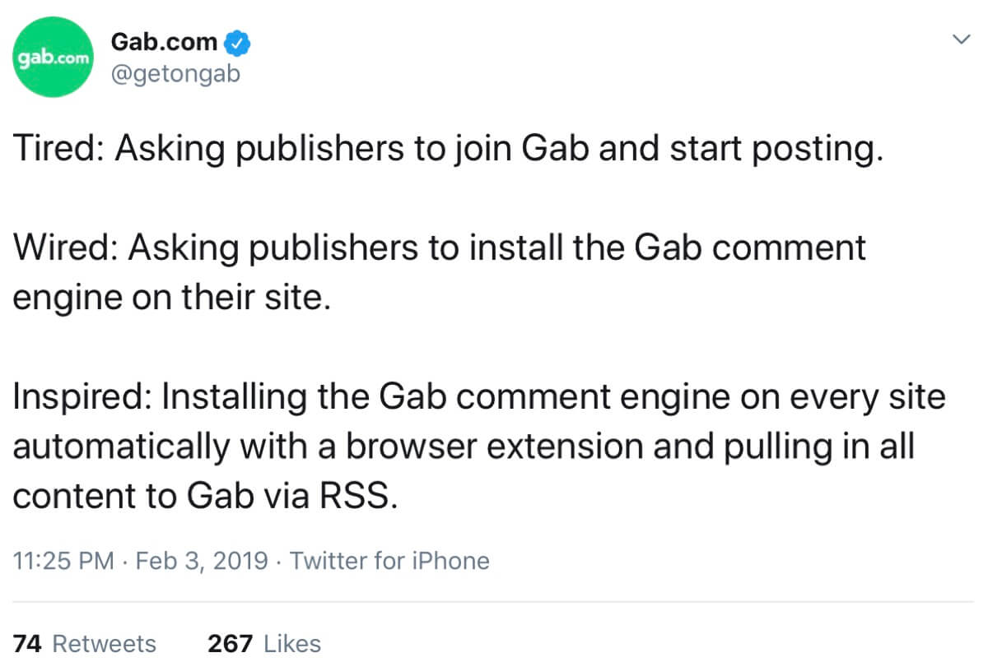
Task: Click the "Inspired:" paragraph of the tweet
Action: pos(479,447)
